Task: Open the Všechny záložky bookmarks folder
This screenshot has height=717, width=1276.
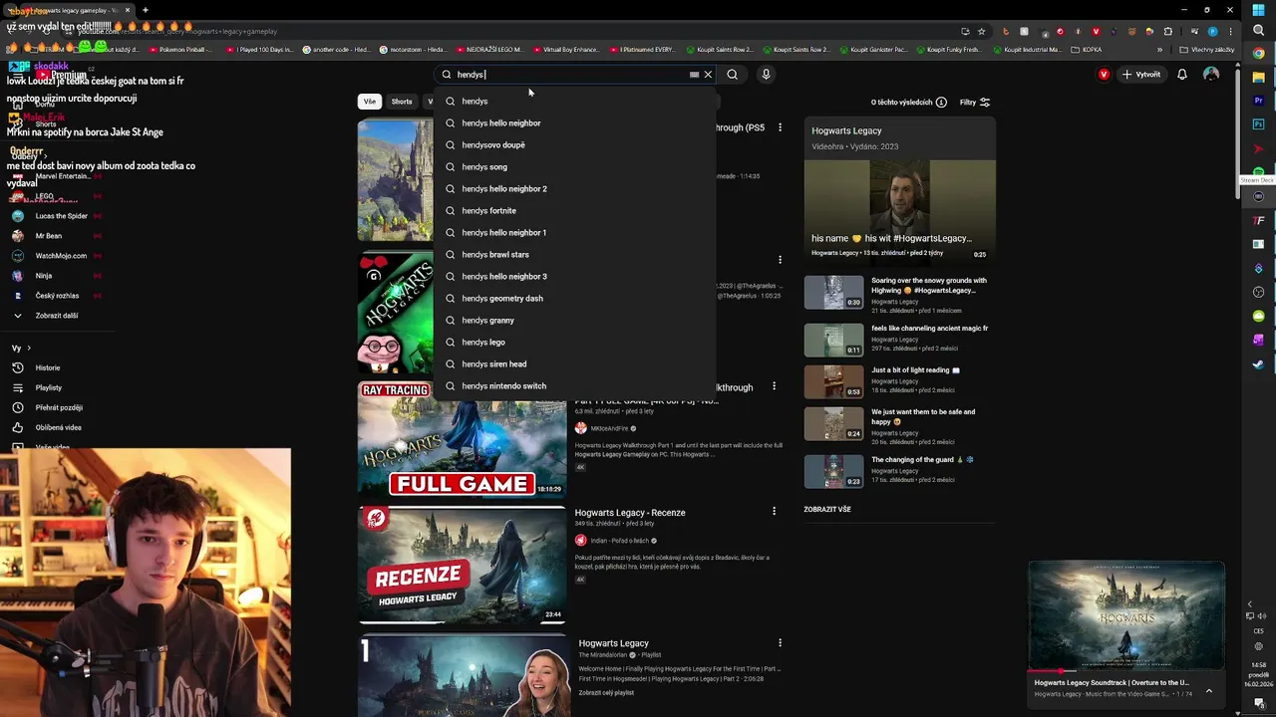Action: click(1206, 49)
